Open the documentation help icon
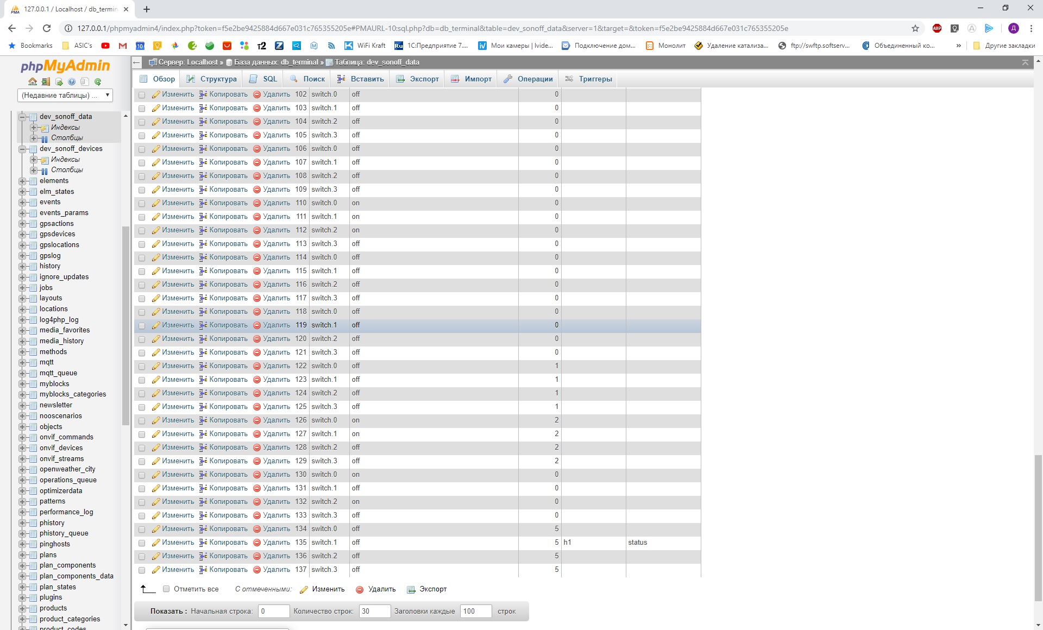 pos(72,82)
